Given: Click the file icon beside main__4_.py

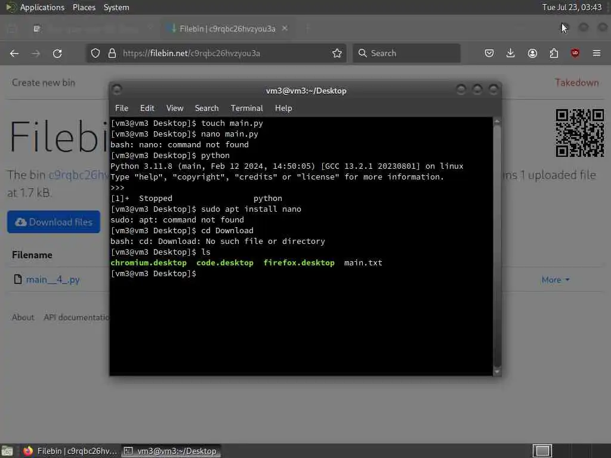Looking at the screenshot, I should coord(17,279).
